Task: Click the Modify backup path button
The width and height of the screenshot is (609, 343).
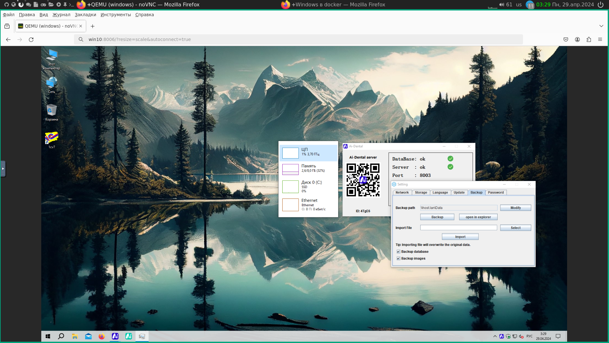Action: click(x=516, y=208)
